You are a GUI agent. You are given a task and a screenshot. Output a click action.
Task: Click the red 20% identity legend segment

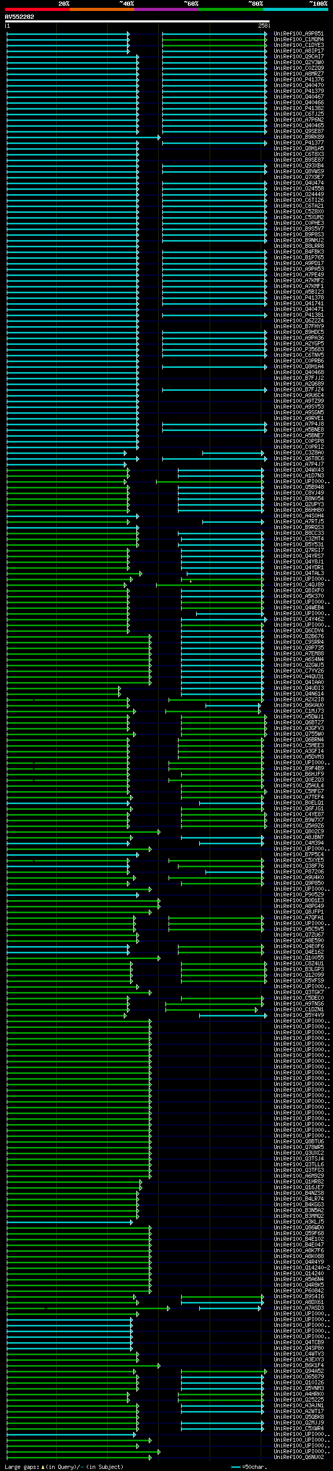pos(37,9)
